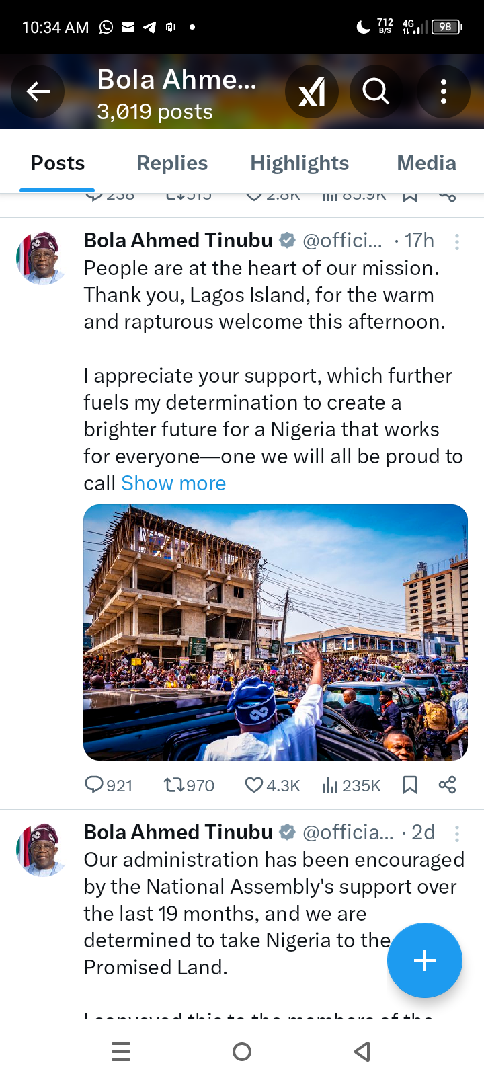Image resolution: width=484 pixels, height=1084 pixels.
Task: Open the Media tab
Action: (426, 163)
